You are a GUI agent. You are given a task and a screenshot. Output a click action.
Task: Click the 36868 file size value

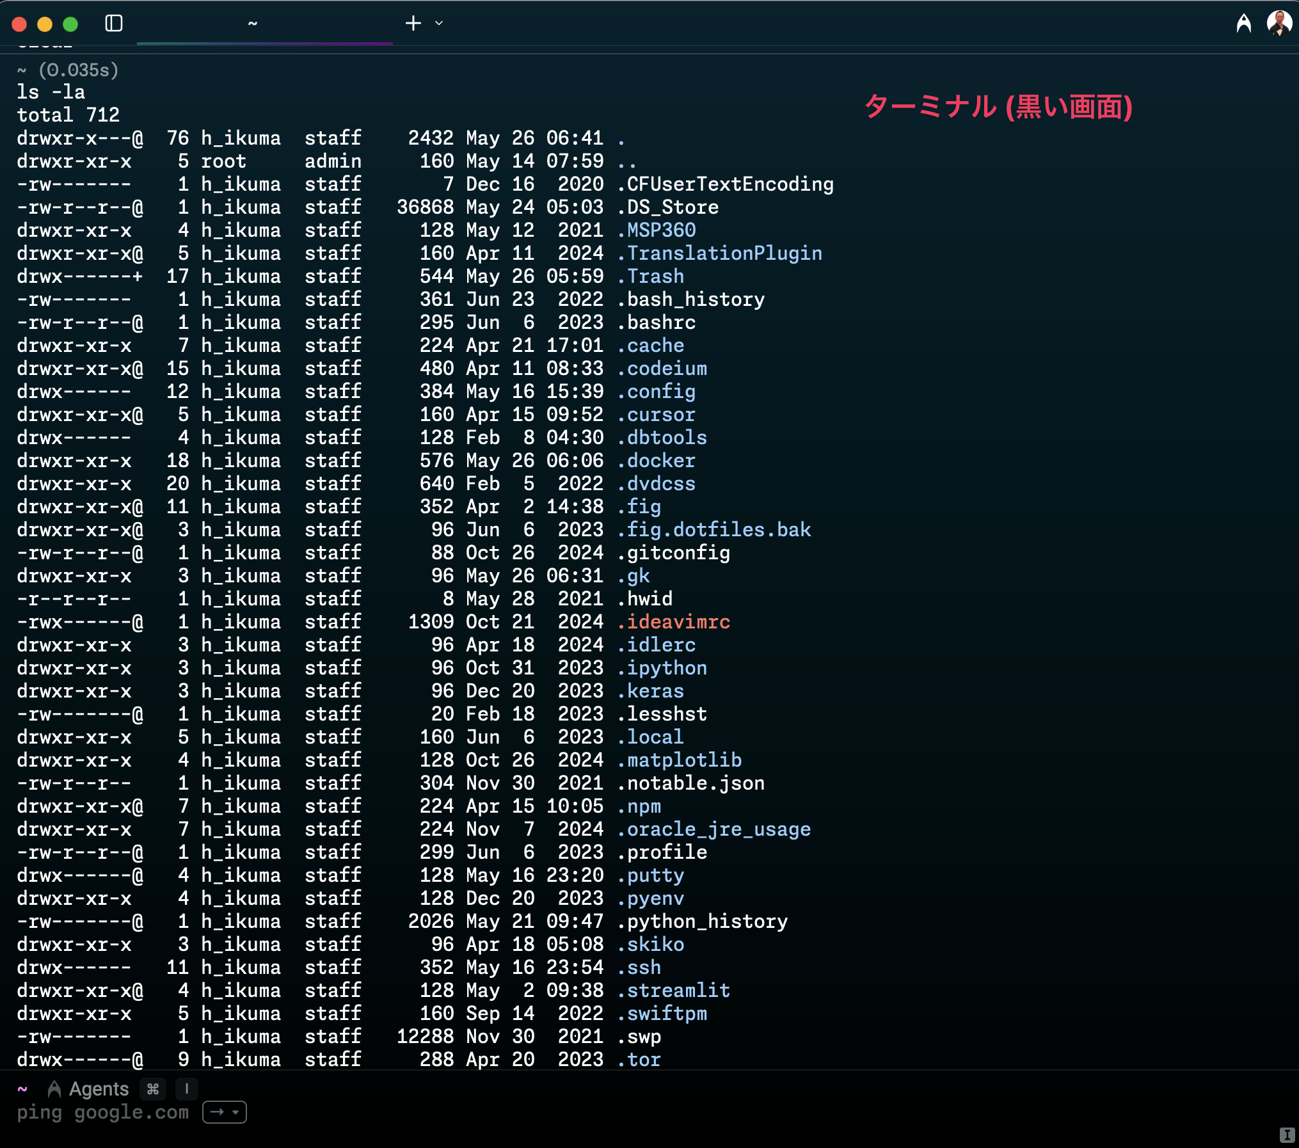coord(425,207)
